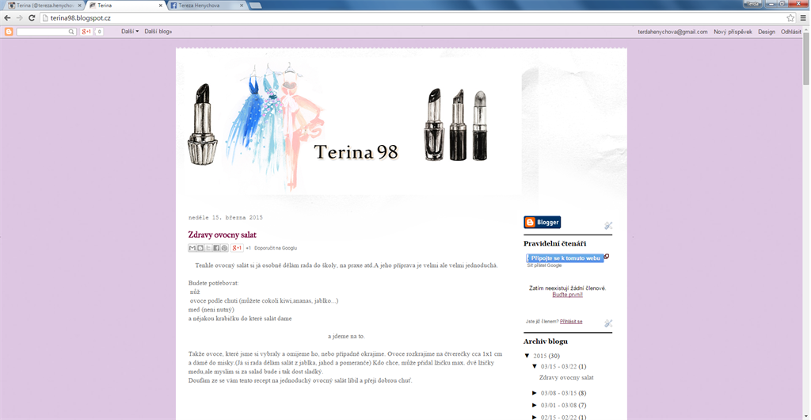Go back with the browser back arrow

tap(7, 17)
